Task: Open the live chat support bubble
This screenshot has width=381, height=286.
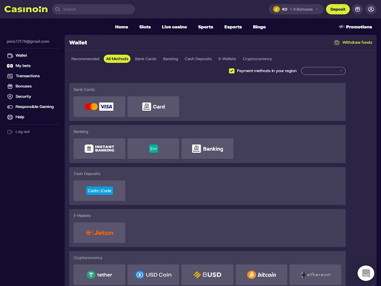Action: (366, 273)
